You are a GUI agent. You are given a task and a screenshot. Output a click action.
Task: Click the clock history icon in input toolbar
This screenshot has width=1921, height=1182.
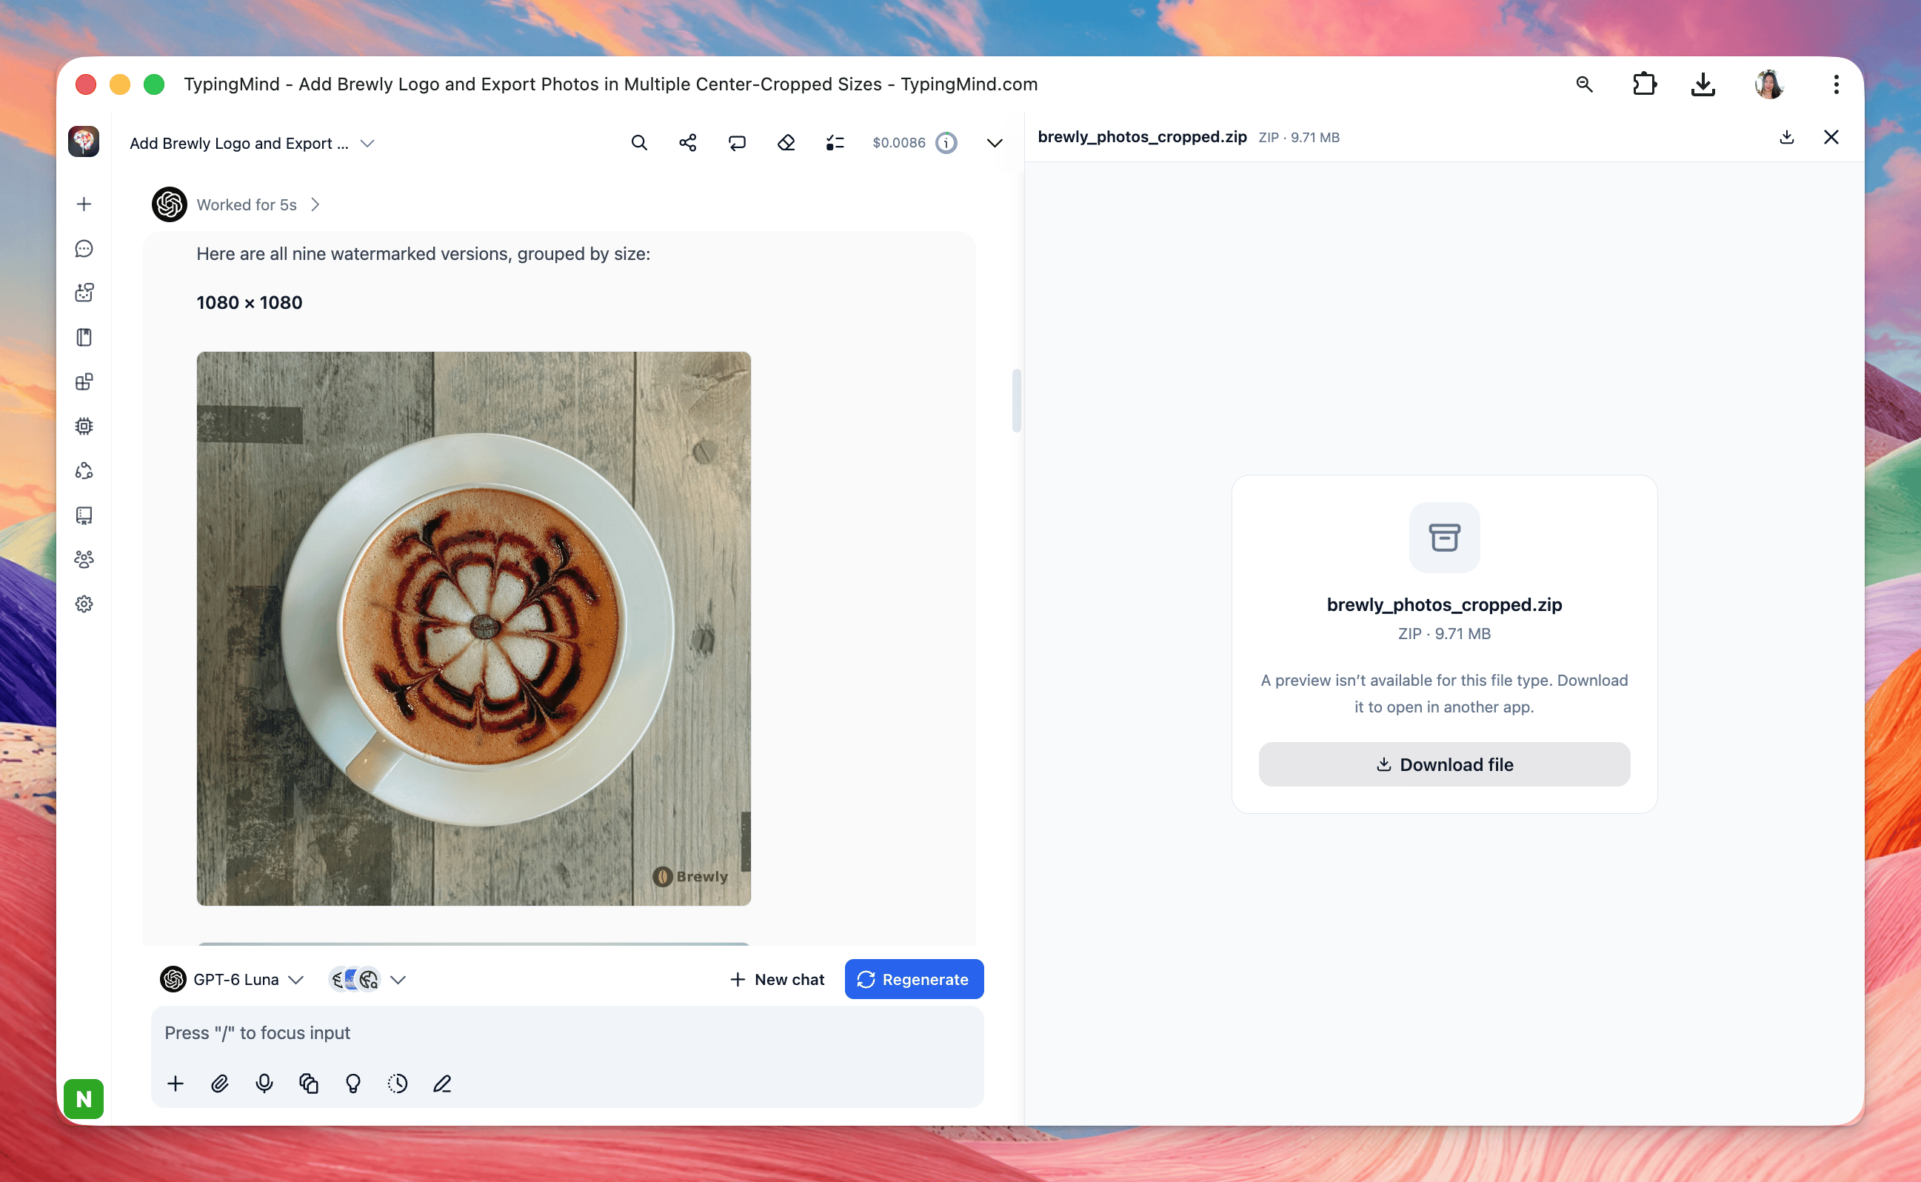tap(398, 1083)
